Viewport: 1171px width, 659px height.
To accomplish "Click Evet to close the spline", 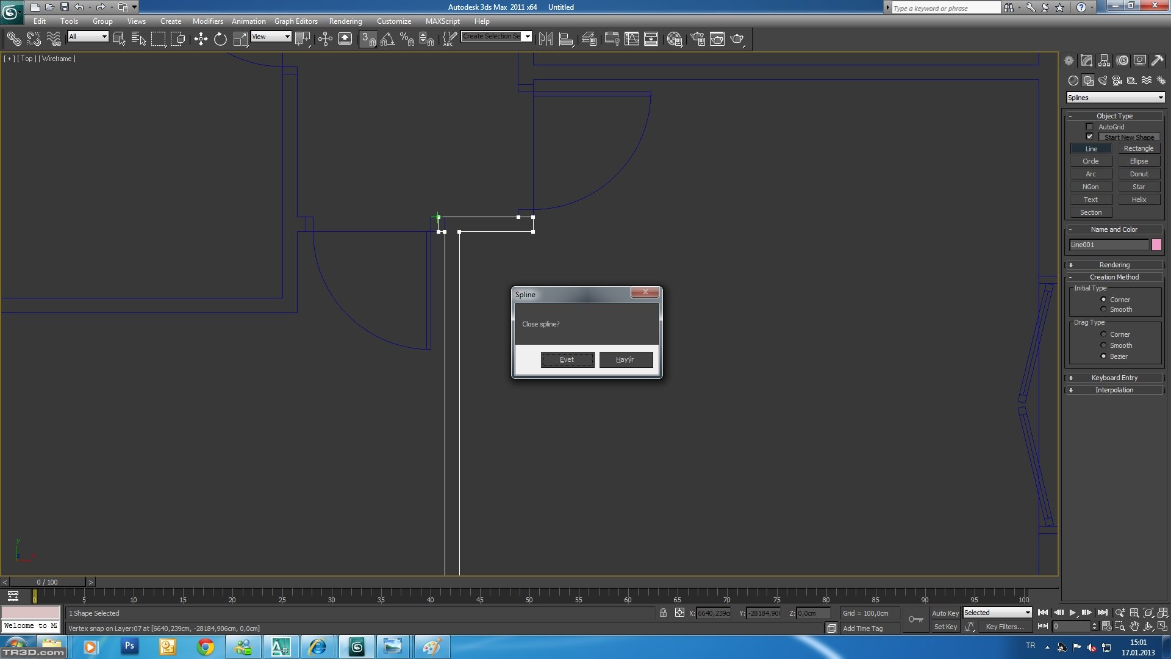I will coord(567,359).
